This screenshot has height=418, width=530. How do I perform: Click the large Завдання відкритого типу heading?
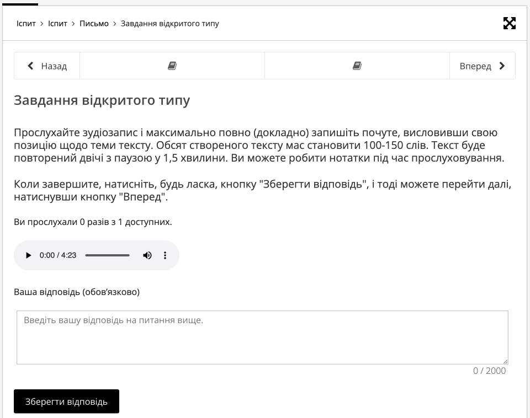point(102,100)
